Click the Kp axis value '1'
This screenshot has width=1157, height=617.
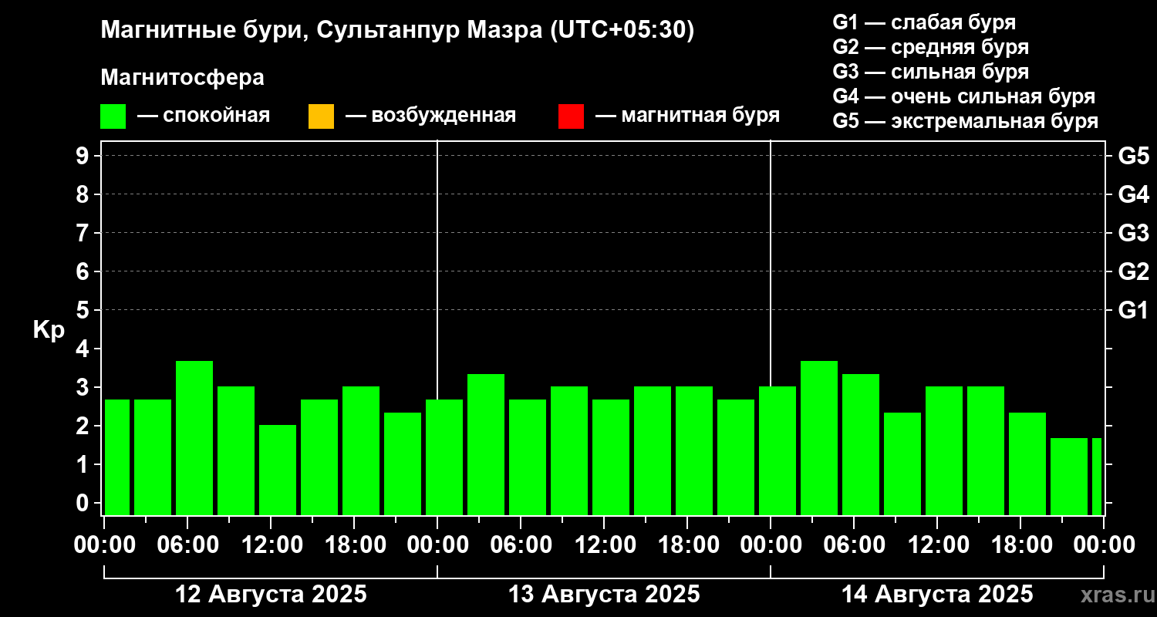[x=84, y=464]
